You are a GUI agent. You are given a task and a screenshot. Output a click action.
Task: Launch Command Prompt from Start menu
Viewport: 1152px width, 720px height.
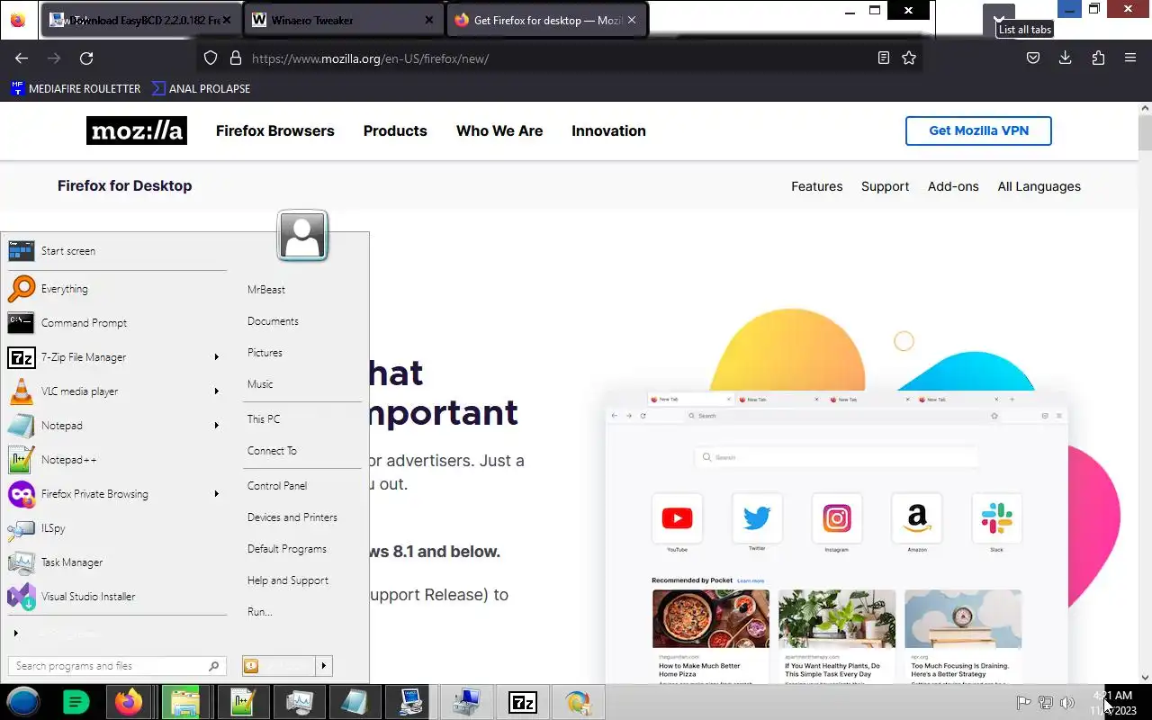pos(117,323)
